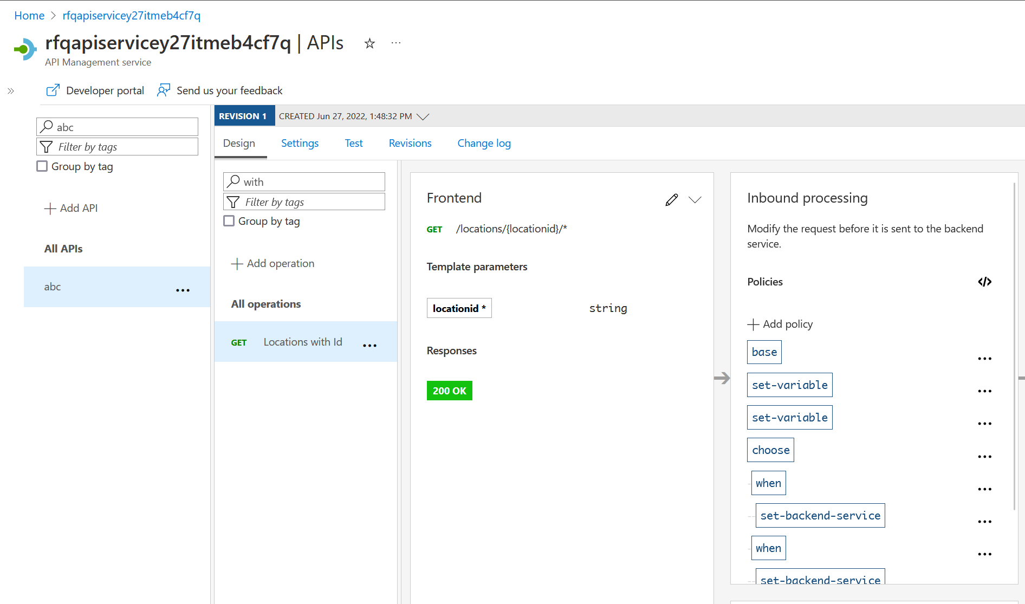Expand the Revision 1 dropdown
The height and width of the screenshot is (604, 1025).
[425, 115]
